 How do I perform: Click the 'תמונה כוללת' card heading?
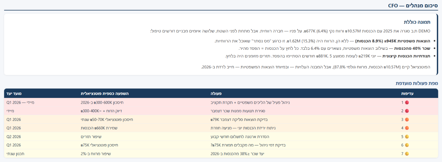click(x=417, y=22)
